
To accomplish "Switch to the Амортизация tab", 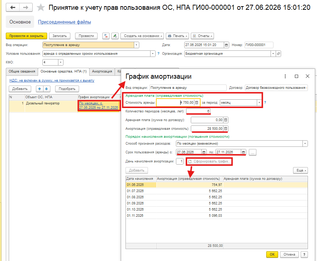I will point(102,71).
